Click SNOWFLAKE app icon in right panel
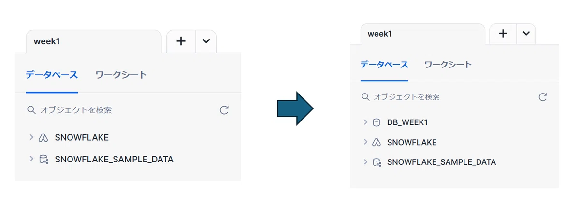Viewport: 580px width, 215px height. click(377, 142)
